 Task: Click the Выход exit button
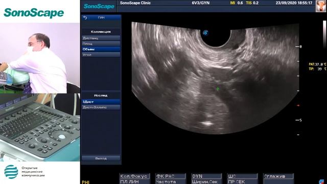click(101, 158)
